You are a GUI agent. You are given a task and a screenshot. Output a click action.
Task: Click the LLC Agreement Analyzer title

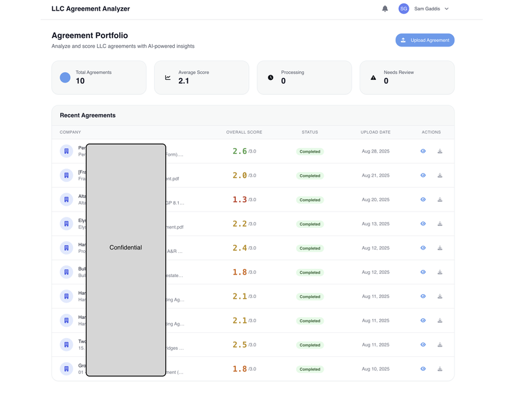(x=90, y=9)
